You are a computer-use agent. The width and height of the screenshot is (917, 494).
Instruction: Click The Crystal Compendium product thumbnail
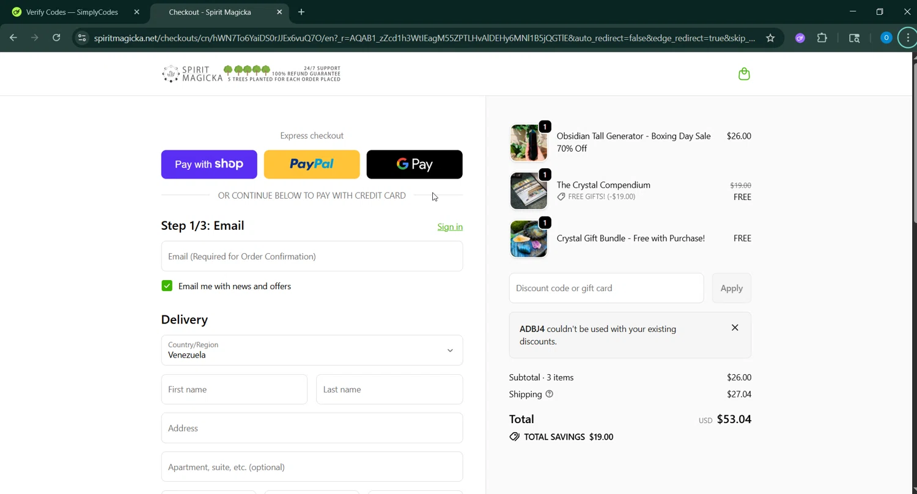click(x=529, y=191)
